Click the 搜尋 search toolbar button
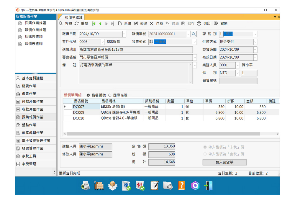This screenshot has width=295, height=203. click(65, 24)
